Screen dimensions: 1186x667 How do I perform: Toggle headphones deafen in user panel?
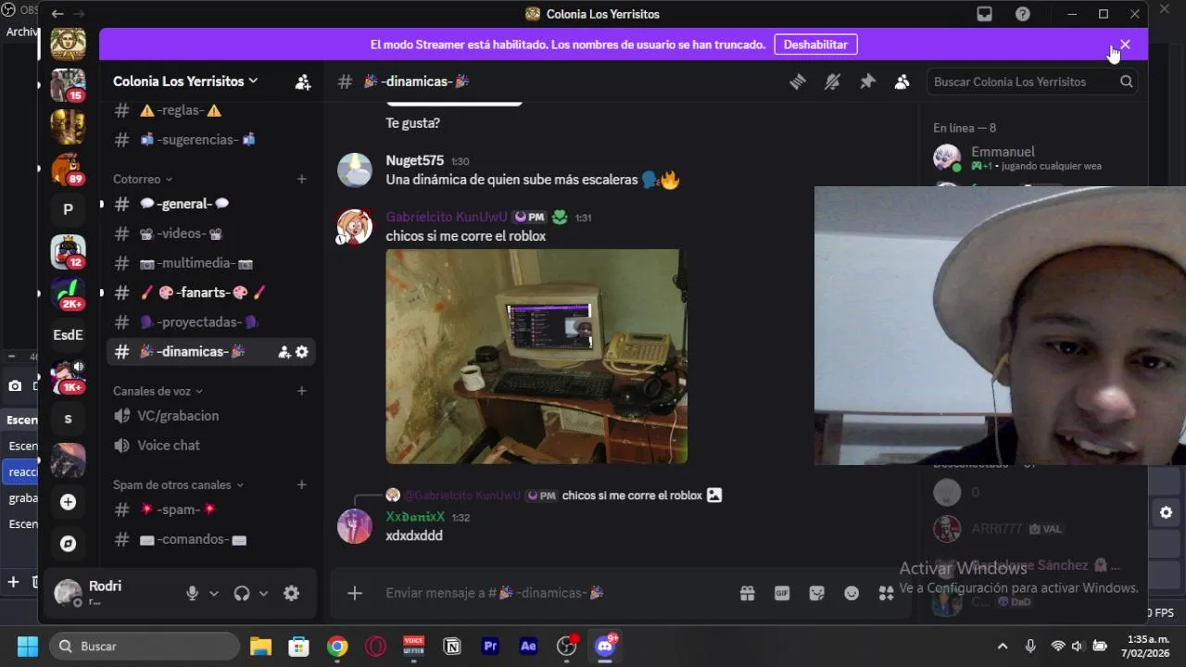tap(242, 594)
